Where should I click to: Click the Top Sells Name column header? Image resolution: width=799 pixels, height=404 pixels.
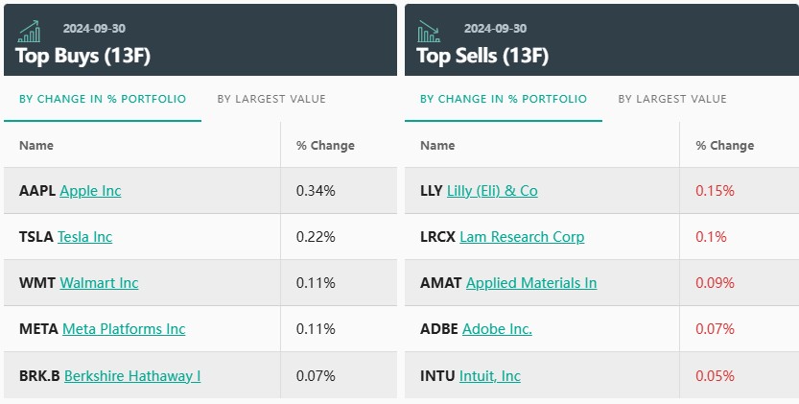tap(437, 146)
